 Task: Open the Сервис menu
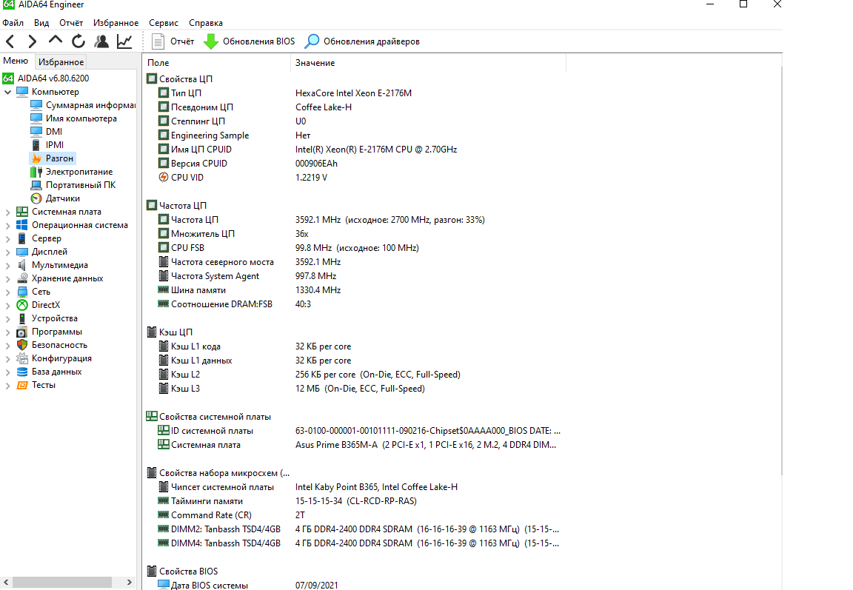point(163,23)
